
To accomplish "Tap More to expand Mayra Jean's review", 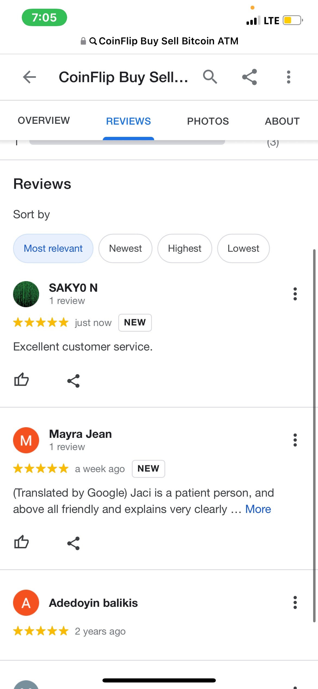I will tap(258, 509).
